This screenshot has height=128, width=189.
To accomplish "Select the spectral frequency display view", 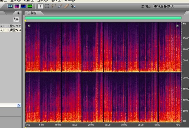I will pos(16,6).
